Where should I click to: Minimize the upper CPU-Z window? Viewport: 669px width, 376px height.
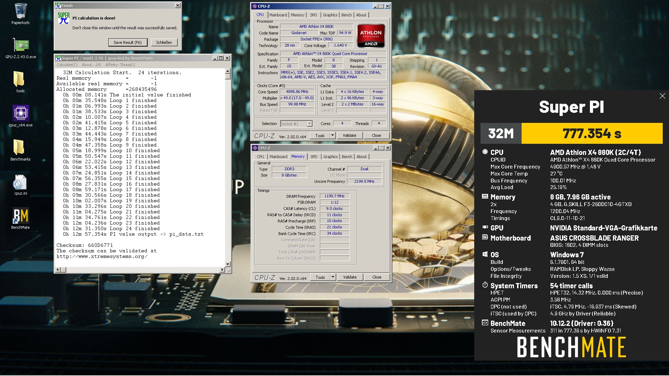[x=375, y=6]
